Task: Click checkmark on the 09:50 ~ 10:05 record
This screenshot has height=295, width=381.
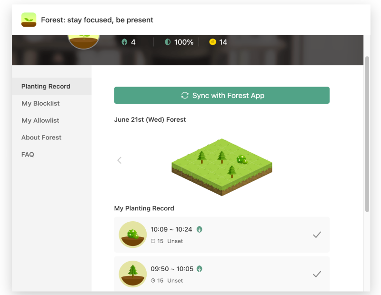Action: [x=317, y=274]
